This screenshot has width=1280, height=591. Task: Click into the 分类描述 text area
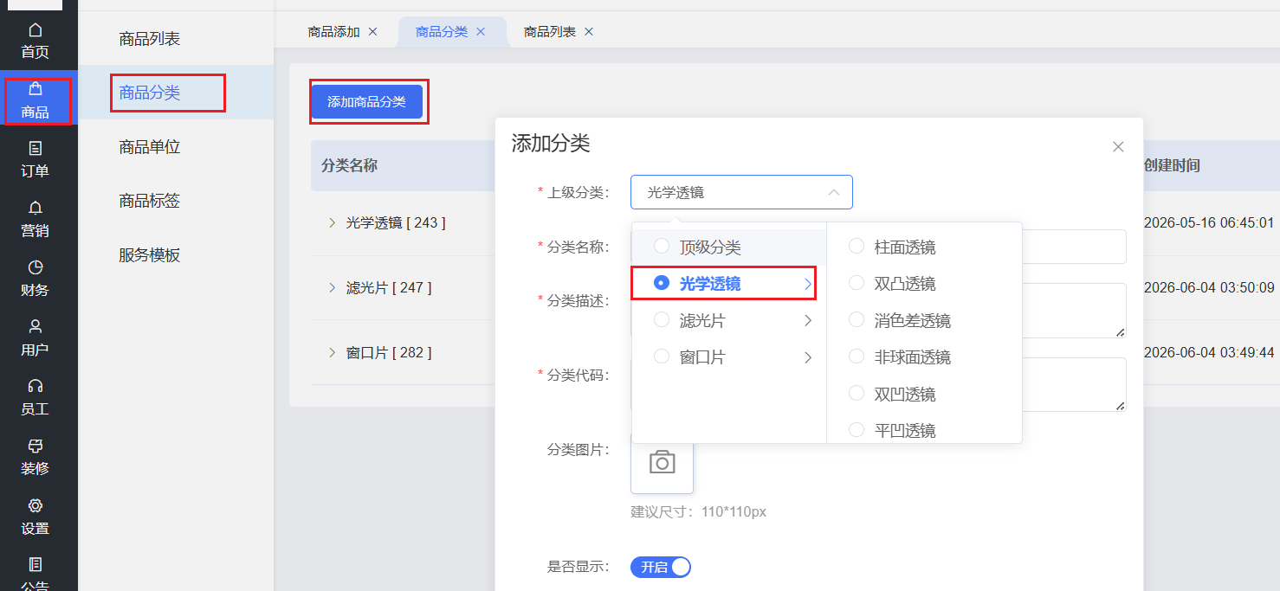tap(878, 311)
